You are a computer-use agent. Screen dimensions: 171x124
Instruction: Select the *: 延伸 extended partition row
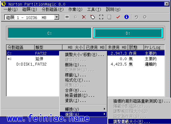[x=85, y=59]
